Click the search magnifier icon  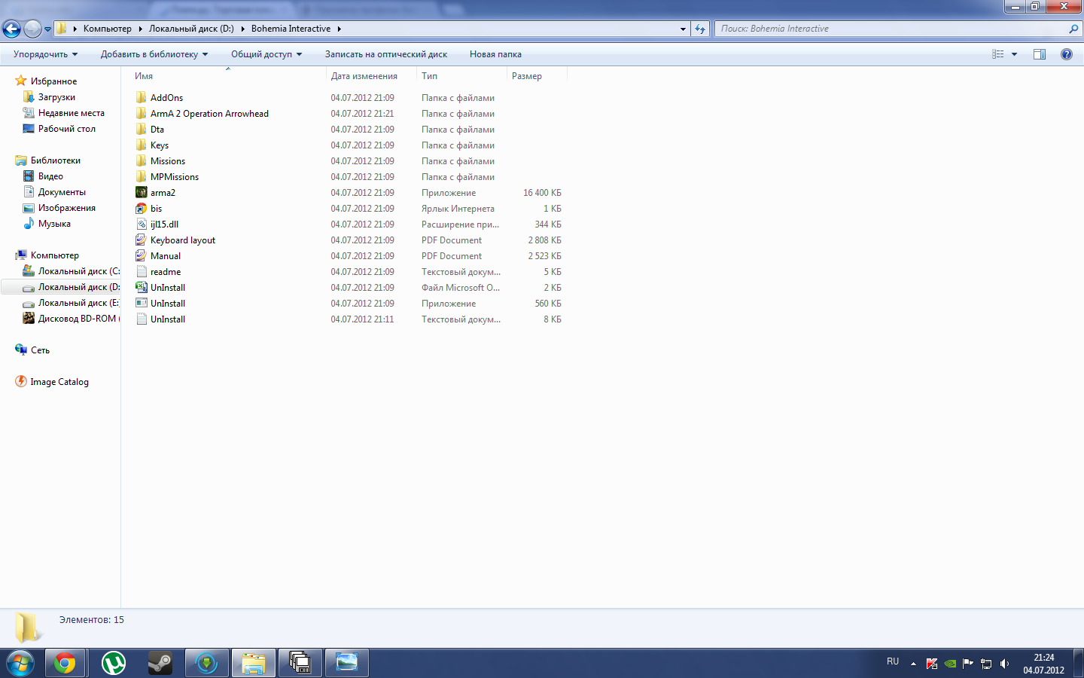pos(1073,29)
